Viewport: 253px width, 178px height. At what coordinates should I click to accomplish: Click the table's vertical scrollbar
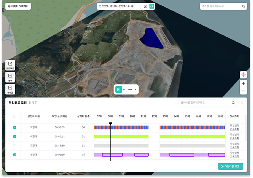246,128
